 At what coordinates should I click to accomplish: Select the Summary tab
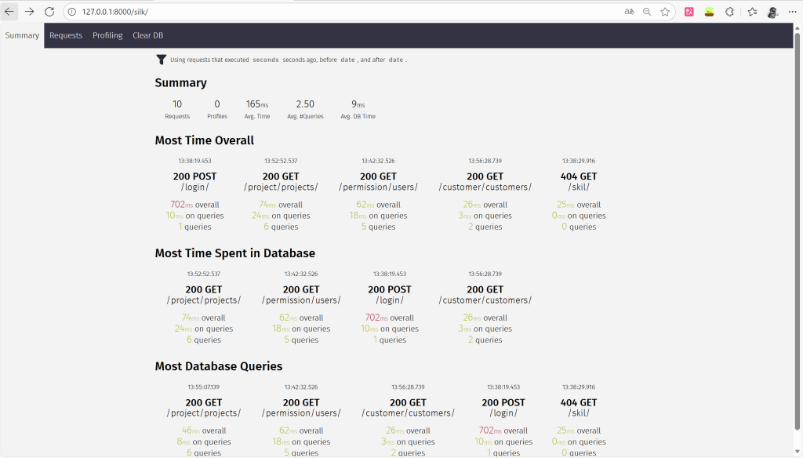coord(22,35)
